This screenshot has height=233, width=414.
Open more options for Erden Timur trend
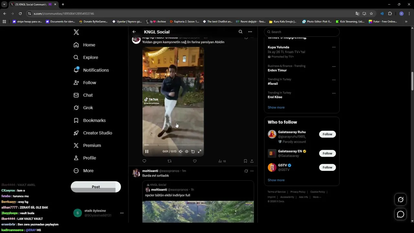pos(334,67)
